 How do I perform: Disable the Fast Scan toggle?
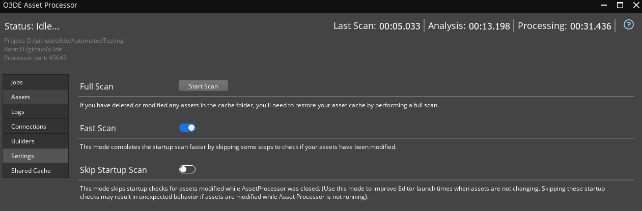coord(187,128)
